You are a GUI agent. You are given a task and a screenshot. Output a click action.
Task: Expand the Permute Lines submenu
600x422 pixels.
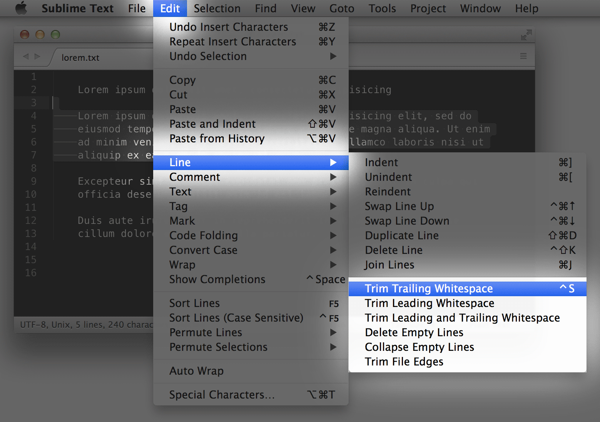tap(251, 332)
